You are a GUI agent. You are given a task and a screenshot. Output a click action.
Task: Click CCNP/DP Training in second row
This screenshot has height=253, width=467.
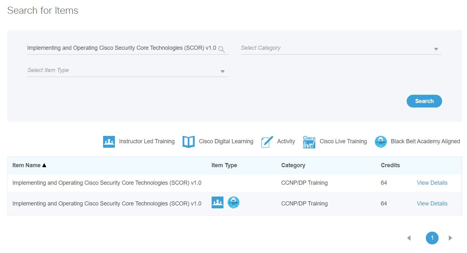click(304, 204)
